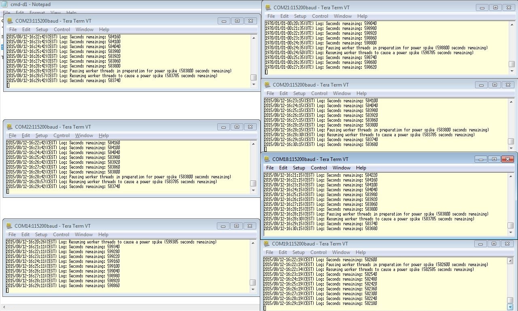Click COM19 'Pausing worker threads' log line

[376, 264]
